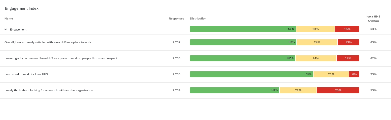This screenshot has height=120, width=391.
Task: Click the red 25% new-job segment
Action: tap(338, 90)
